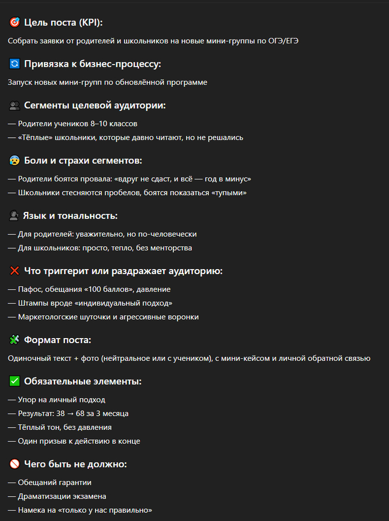
Task: Click the heading «Цель поста (KPI):»
Action: tap(63, 22)
